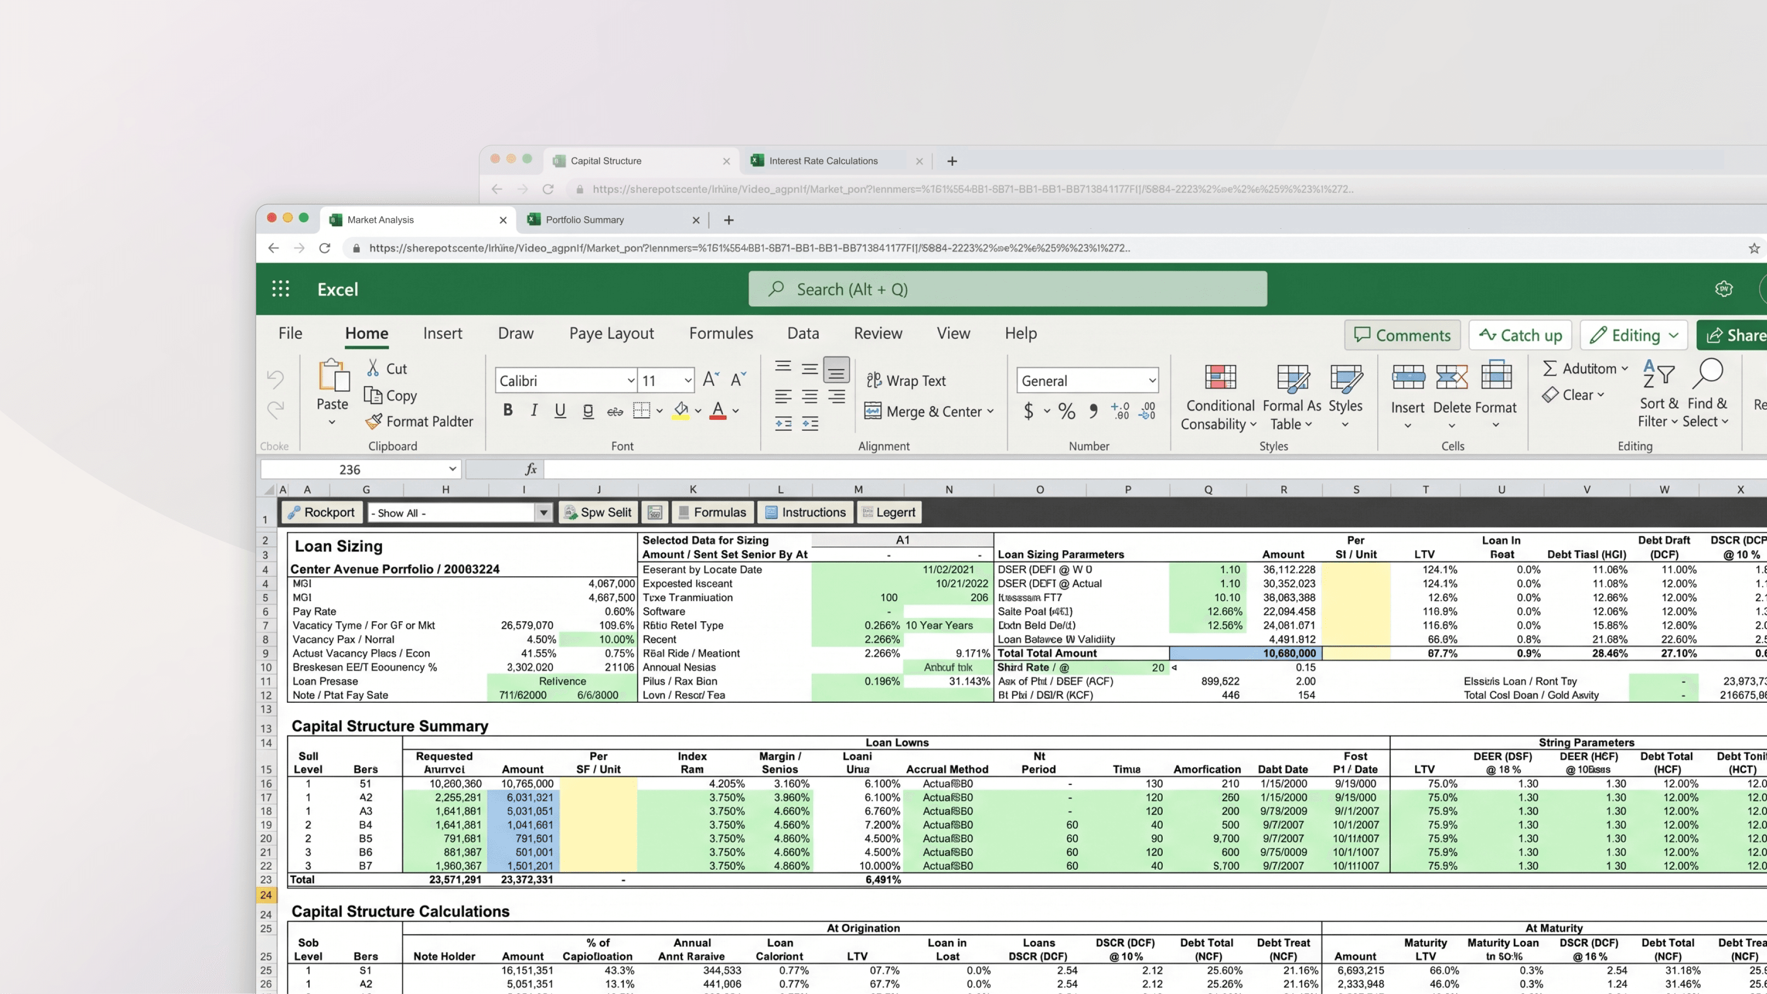Click the decrease indent icon
1767x994 pixels.
(783, 423)
